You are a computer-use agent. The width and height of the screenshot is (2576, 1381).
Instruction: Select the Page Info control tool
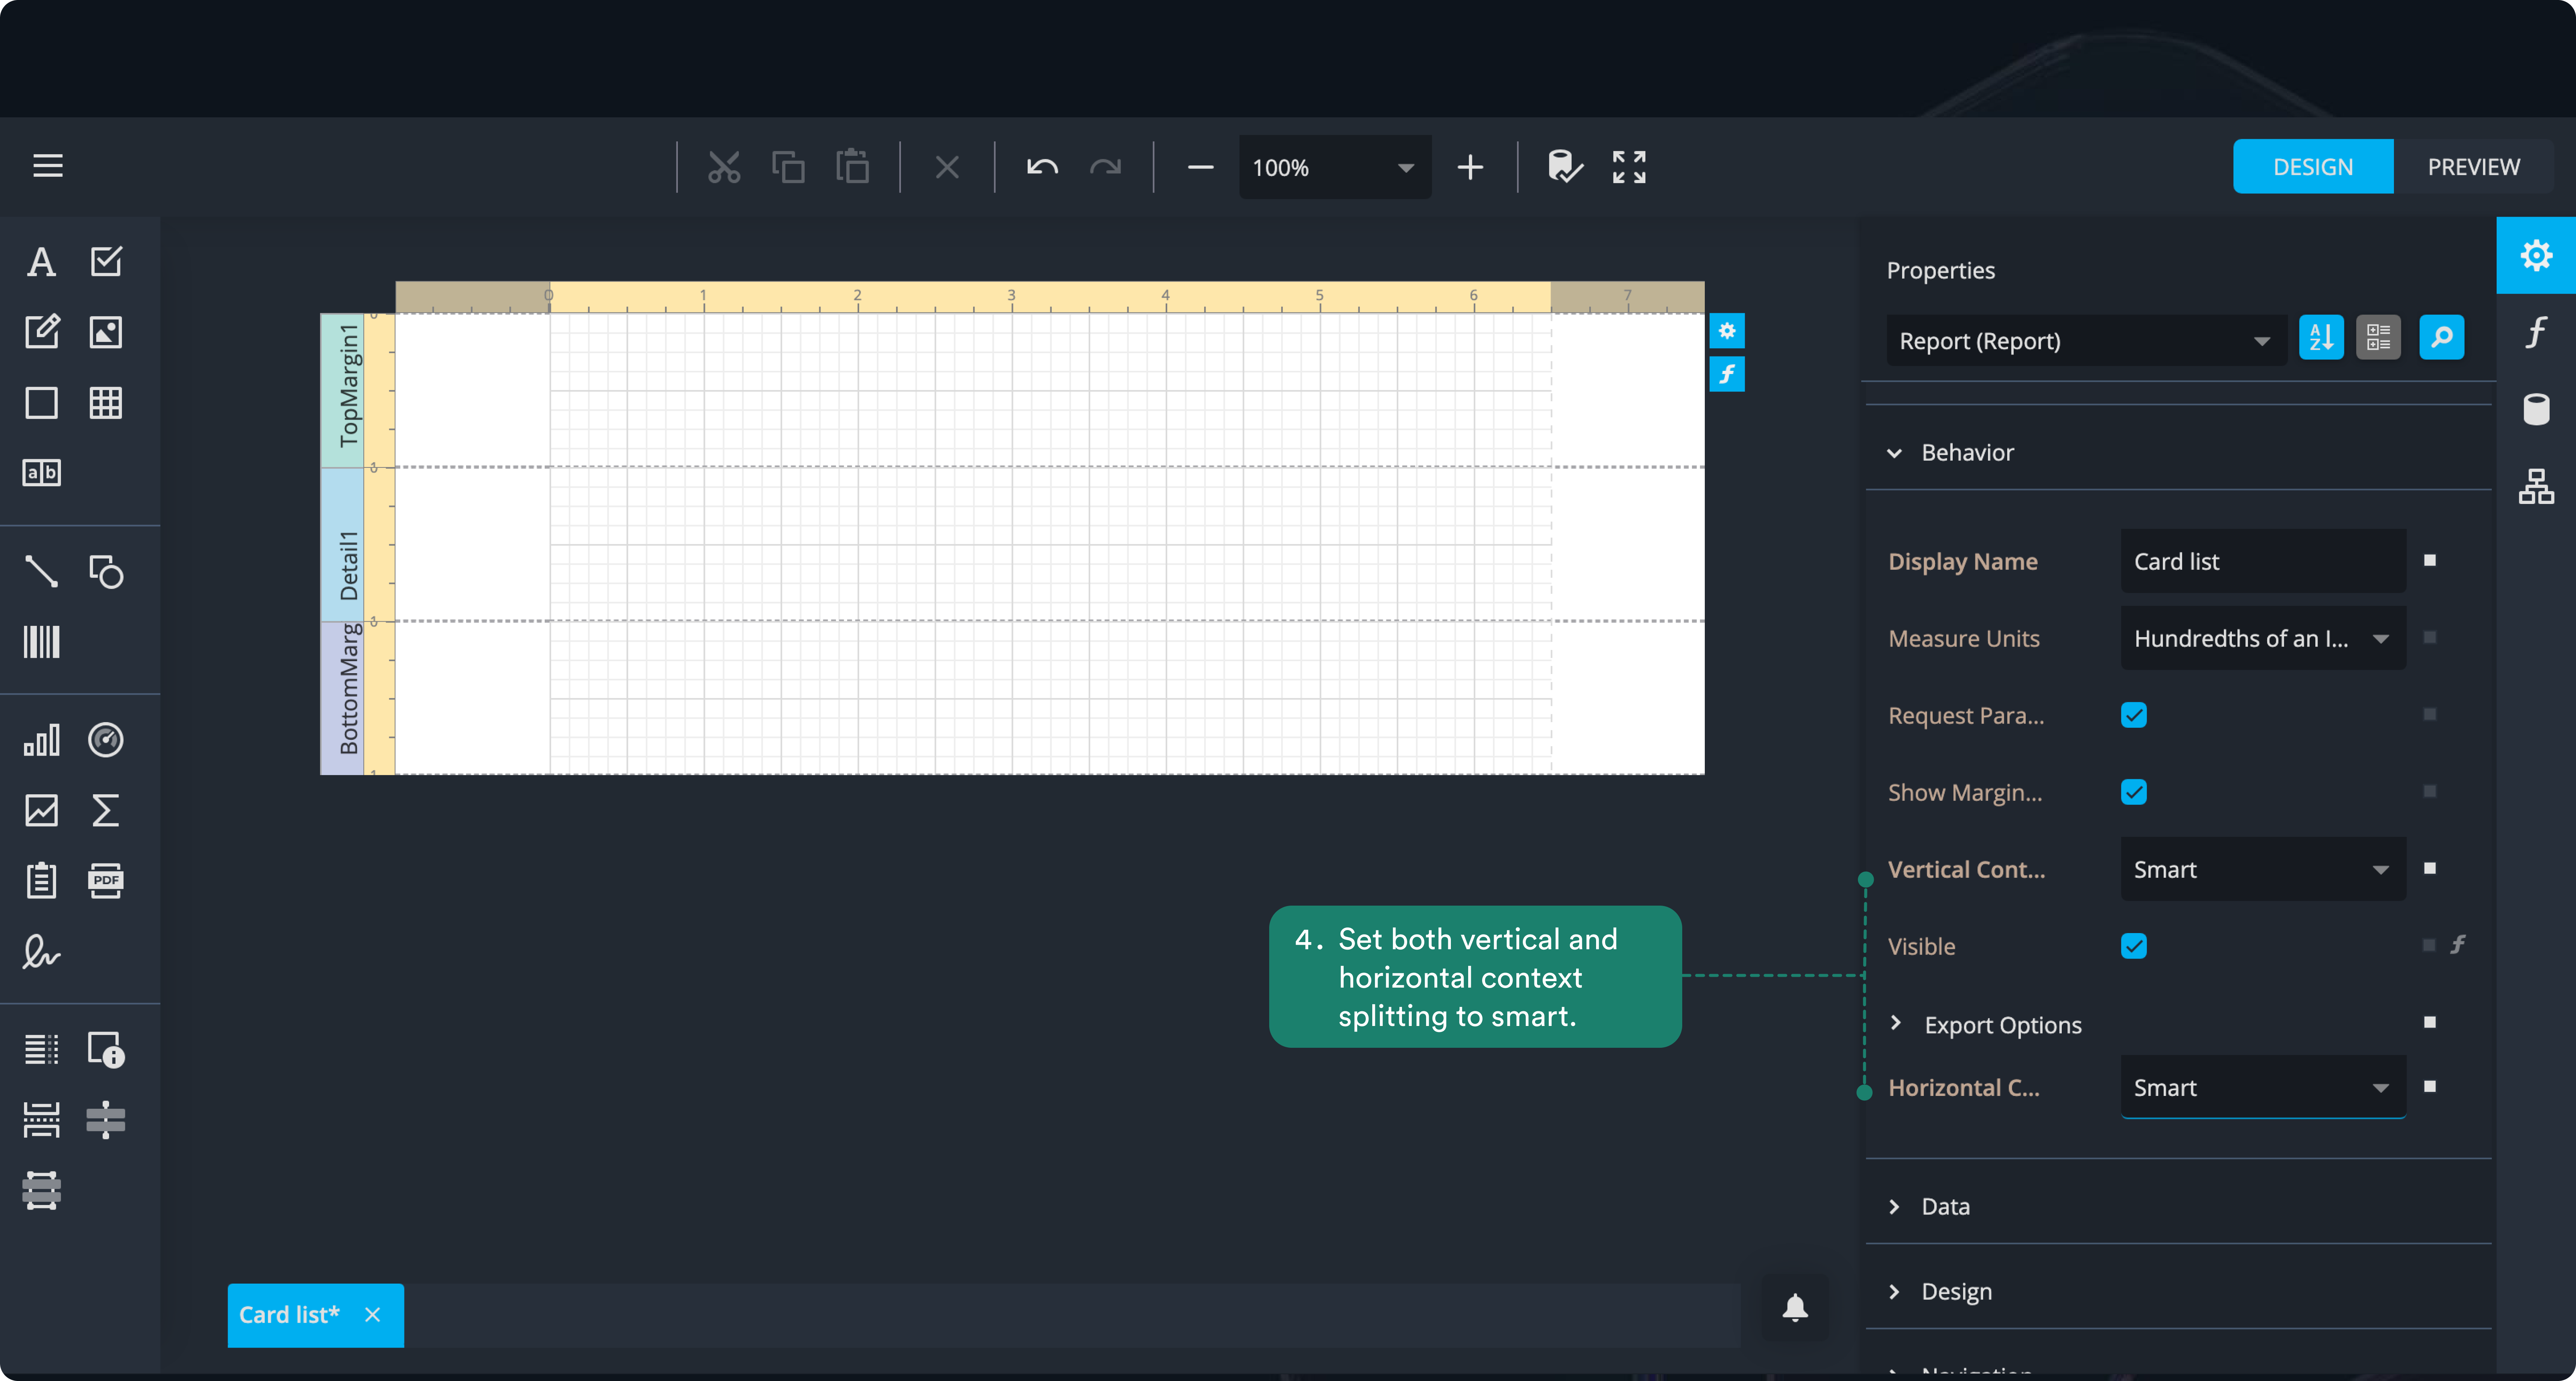tap(106, 1050)
